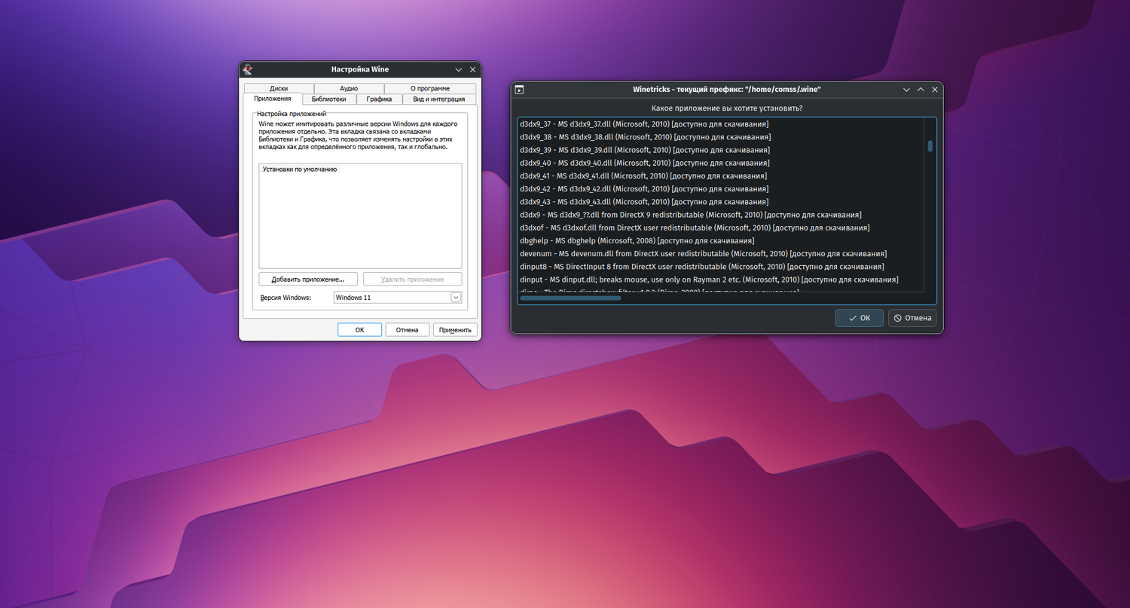This screenshot has height=608, width=1130.
Task: Open the Версия Windows dropdown
Action: pos(456,298)
